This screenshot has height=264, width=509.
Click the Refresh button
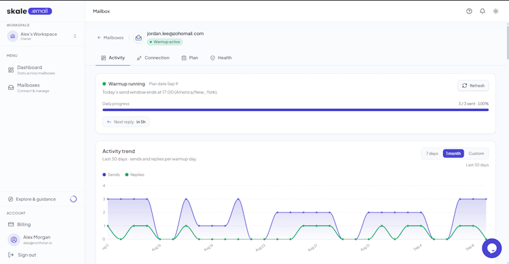(x=473, y=85)
